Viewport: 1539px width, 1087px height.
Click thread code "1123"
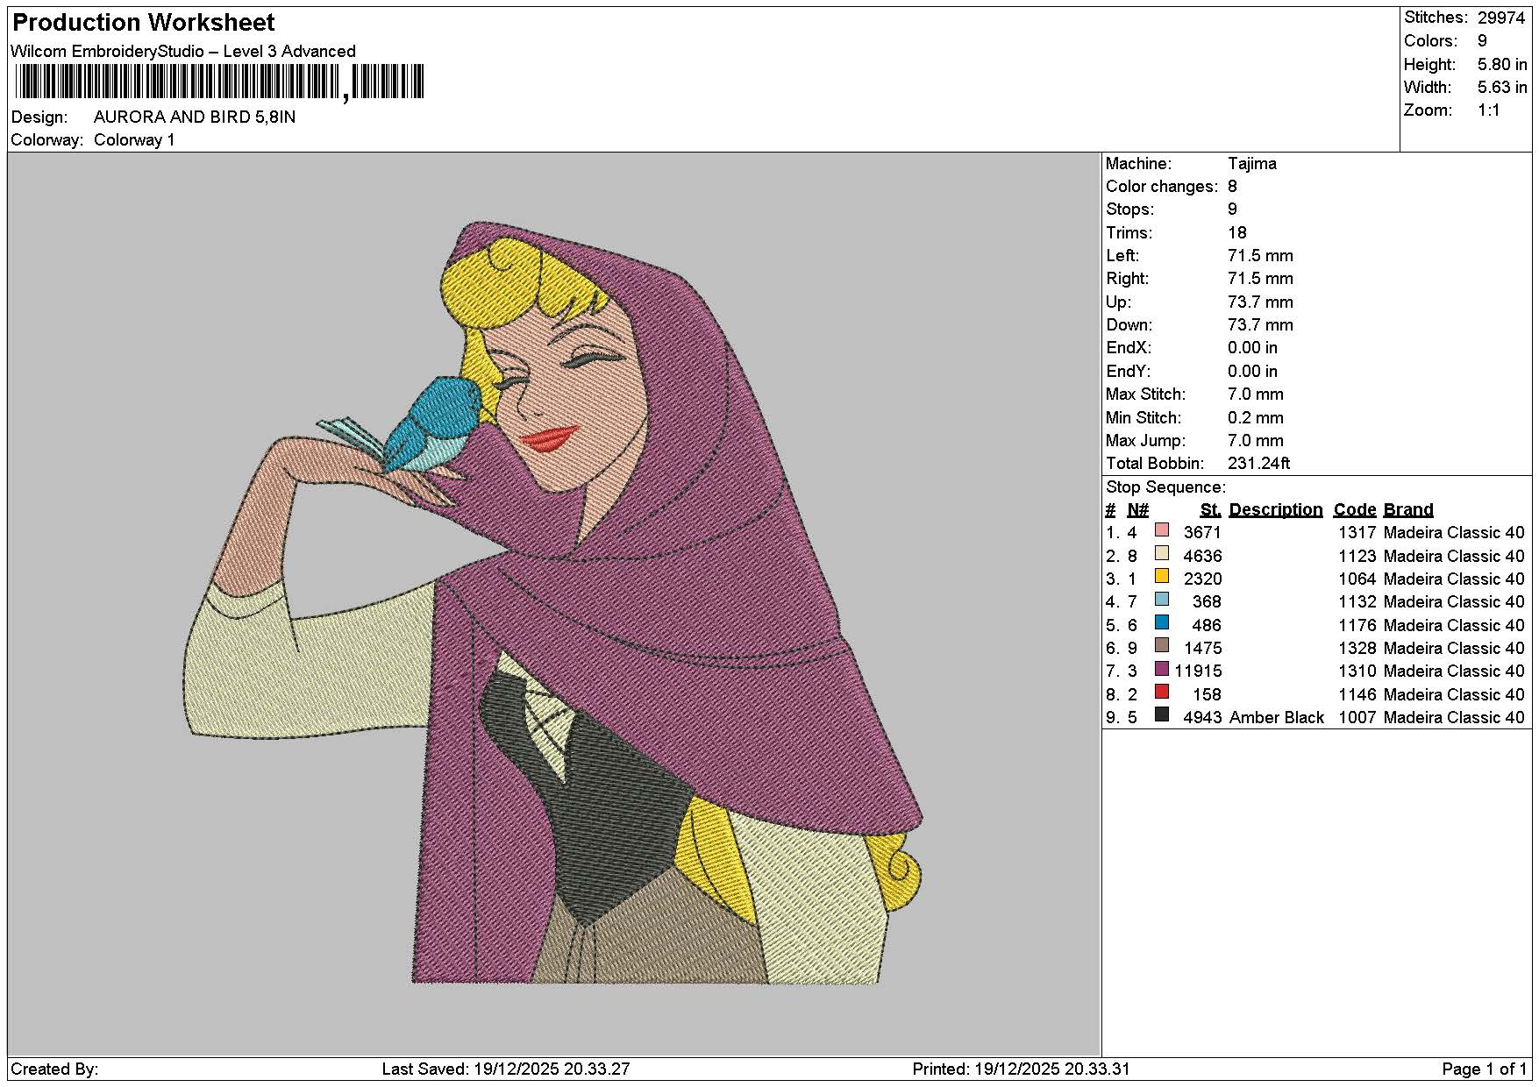tap(1357, 557)
